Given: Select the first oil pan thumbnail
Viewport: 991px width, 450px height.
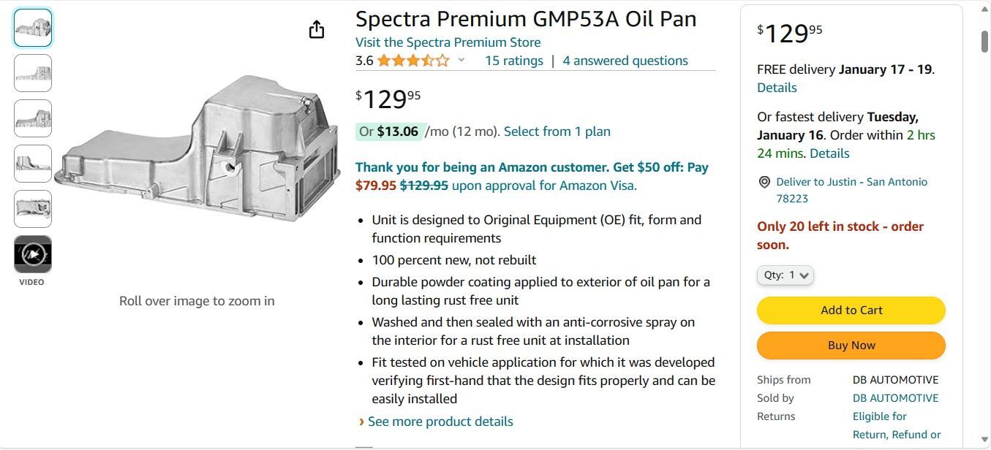Looking at the screenshot, I should (x=33, y=28).
